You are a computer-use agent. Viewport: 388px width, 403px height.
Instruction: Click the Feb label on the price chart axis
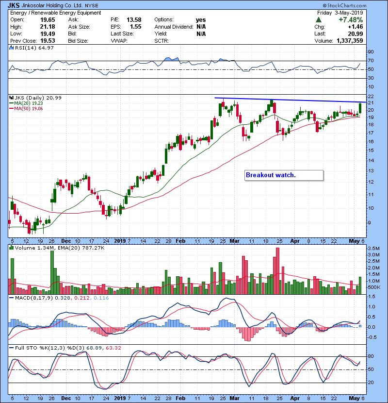pyautogui.click(x=180, y=241)
